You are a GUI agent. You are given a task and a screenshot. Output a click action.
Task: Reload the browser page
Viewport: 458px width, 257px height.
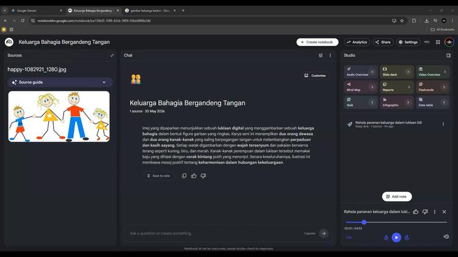pyautogui.click(x=23, y=21)
